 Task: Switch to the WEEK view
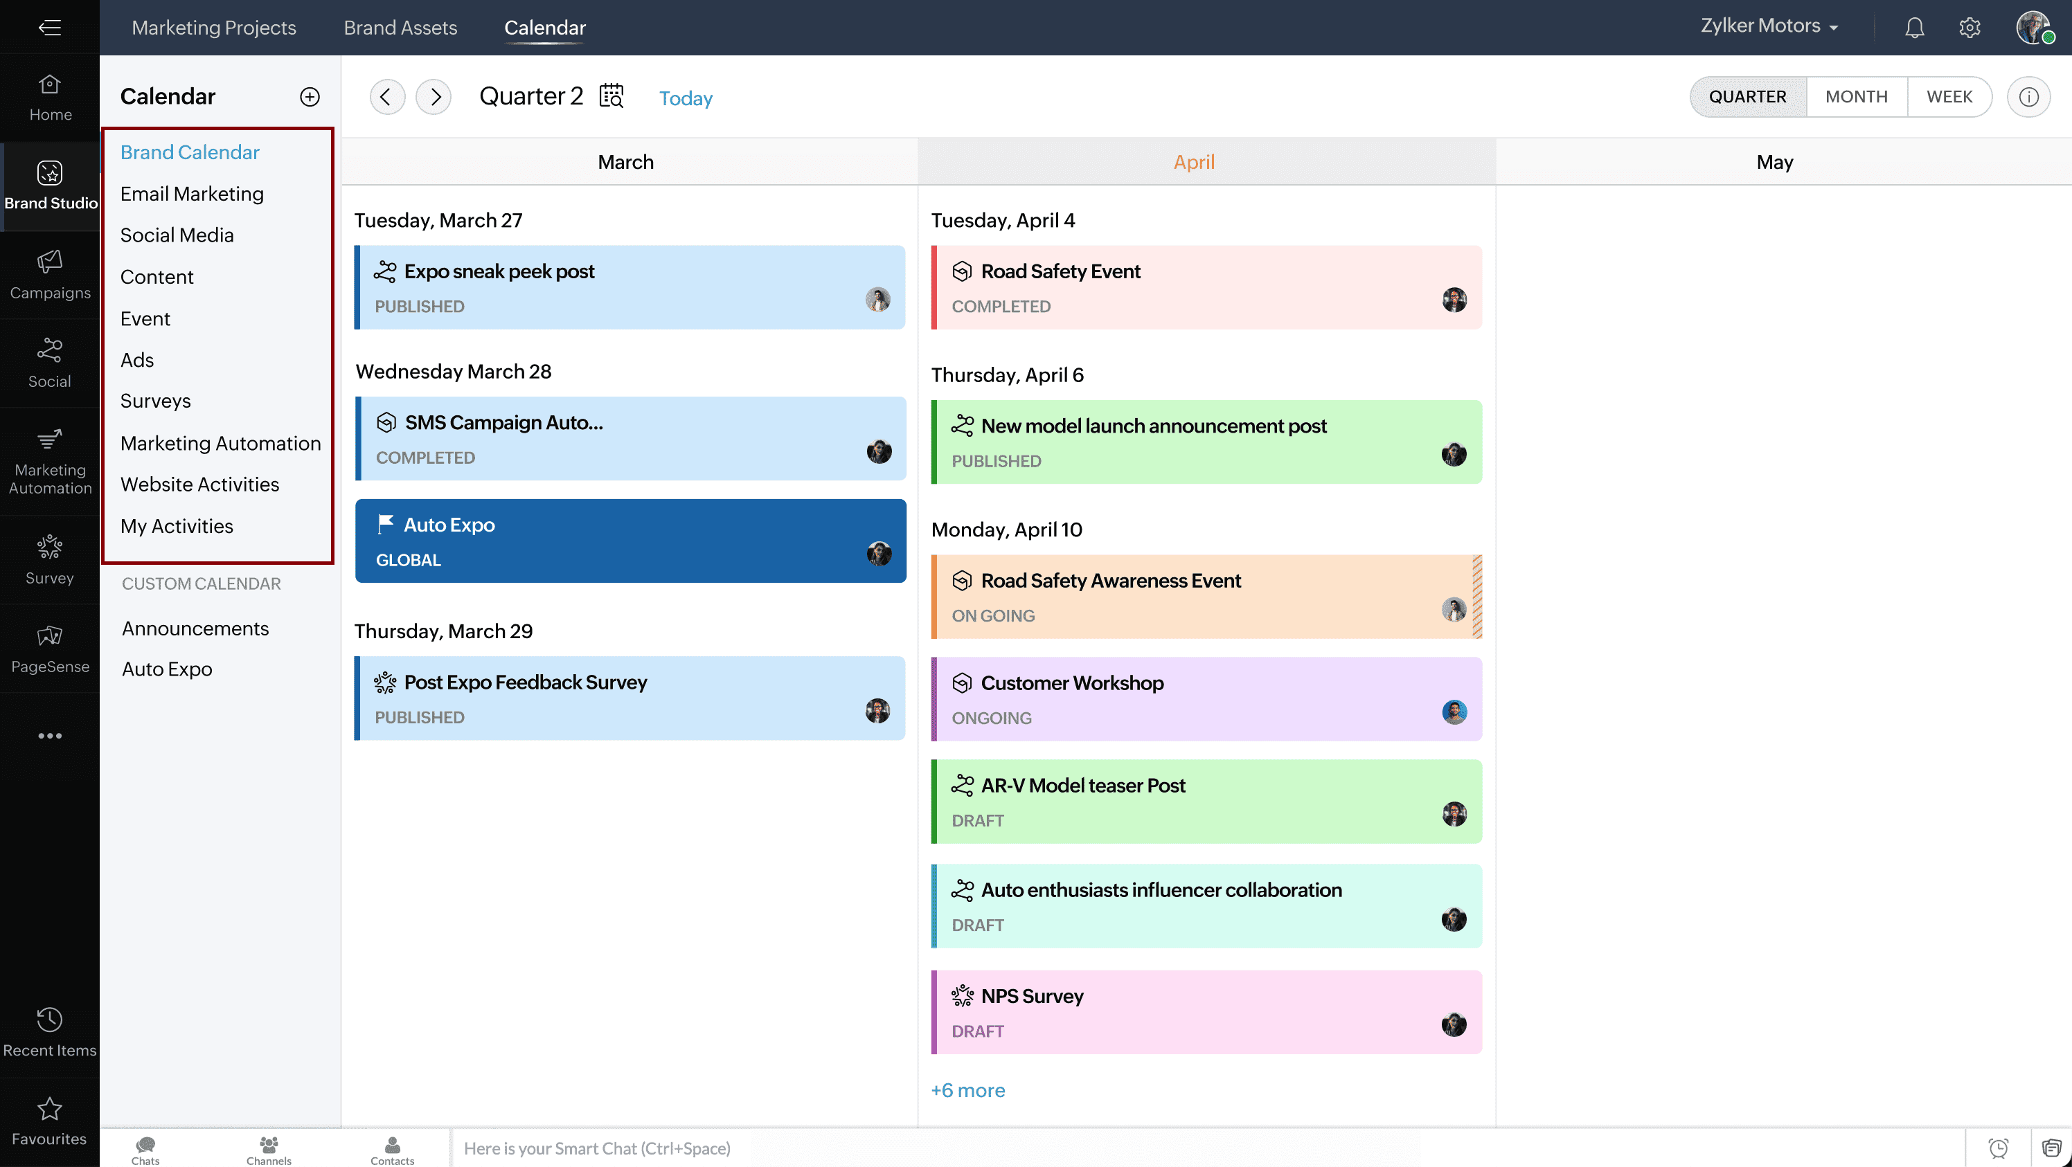(1949, 96)
